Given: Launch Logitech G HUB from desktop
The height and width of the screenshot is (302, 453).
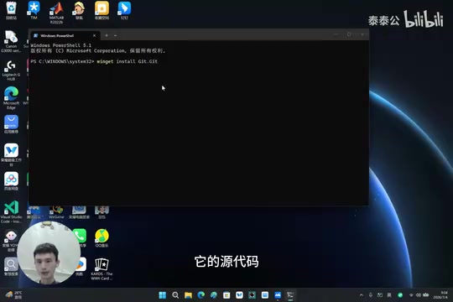Looking at the screenshot, I should coord(11,70).
